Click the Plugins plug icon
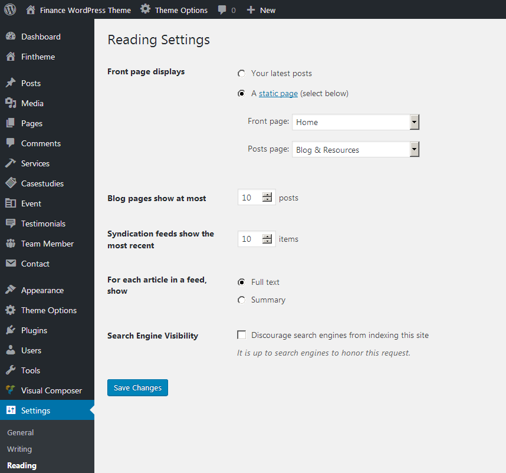 [x=11, y=330]
